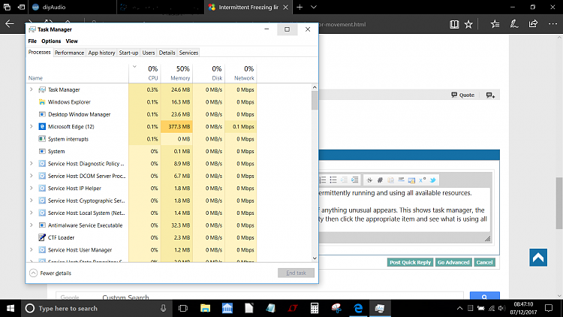Open the Options menu in Task Manager

(x=51, y=41)
